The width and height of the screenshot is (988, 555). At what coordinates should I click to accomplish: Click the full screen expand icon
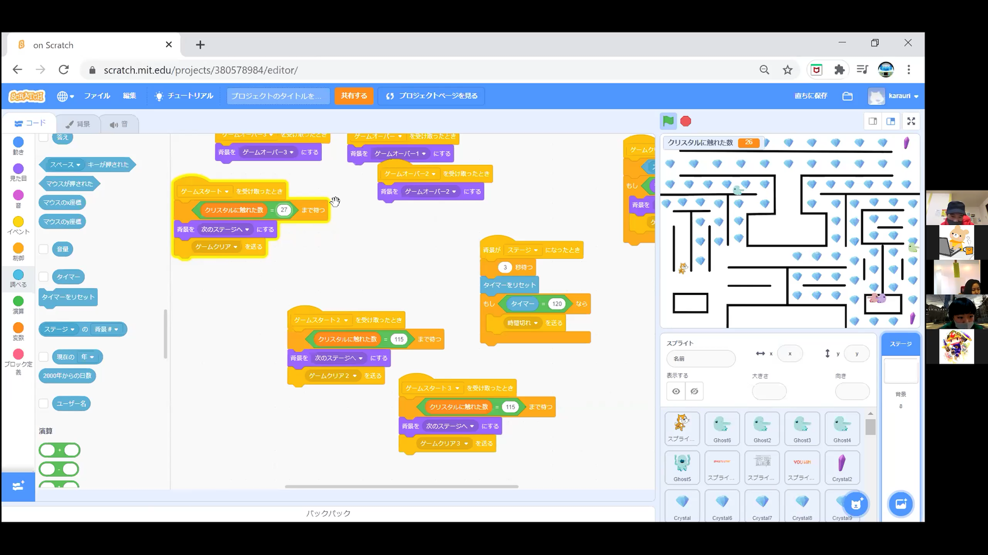click(x=911, y=121)
